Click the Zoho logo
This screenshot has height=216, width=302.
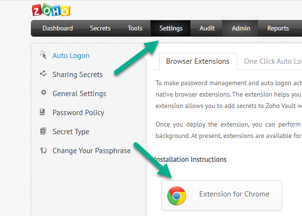pos(51,10)
